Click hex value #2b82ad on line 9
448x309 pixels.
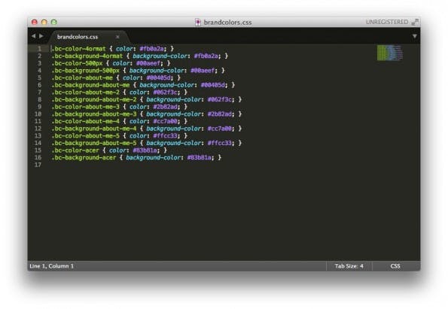click(165, 107)
